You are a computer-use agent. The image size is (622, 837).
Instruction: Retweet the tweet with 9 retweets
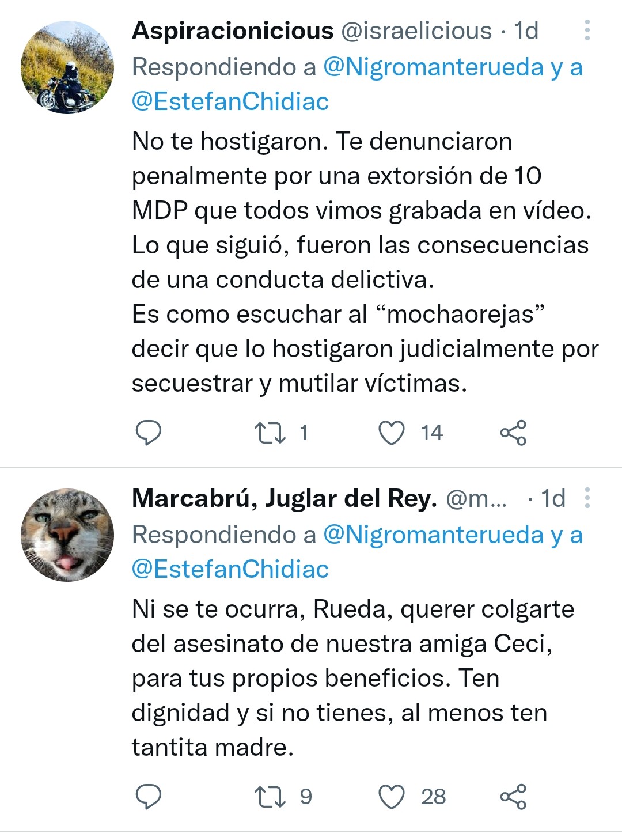coord(270,797)
